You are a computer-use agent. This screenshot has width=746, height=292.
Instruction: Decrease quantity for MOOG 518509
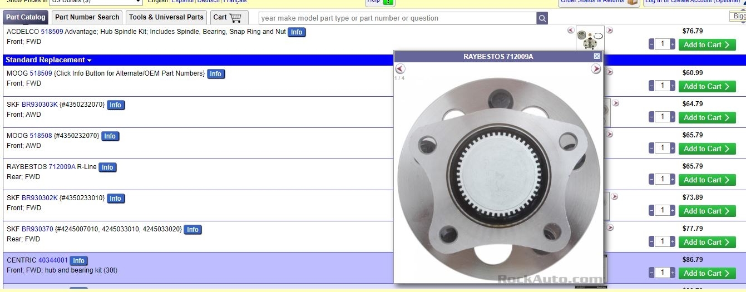pos(651,86)
